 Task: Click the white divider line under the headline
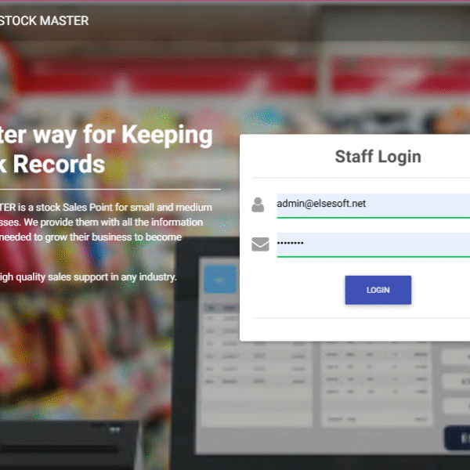tap(110, 190)
